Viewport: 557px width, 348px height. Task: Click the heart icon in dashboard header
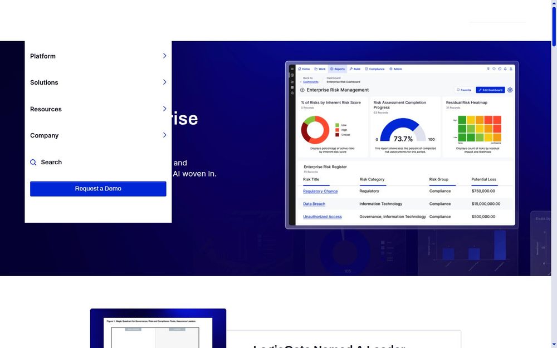click(x=494, y=69)
